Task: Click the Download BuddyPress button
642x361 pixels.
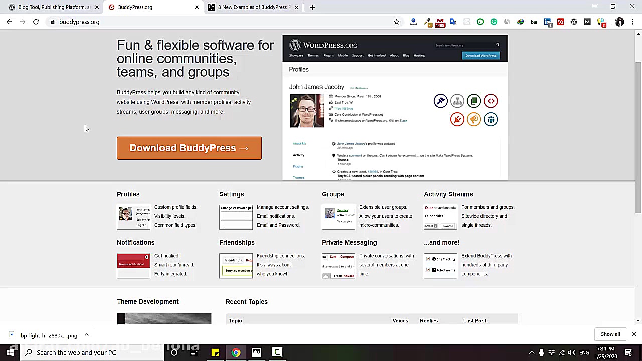Action: [x=189, y=148]
